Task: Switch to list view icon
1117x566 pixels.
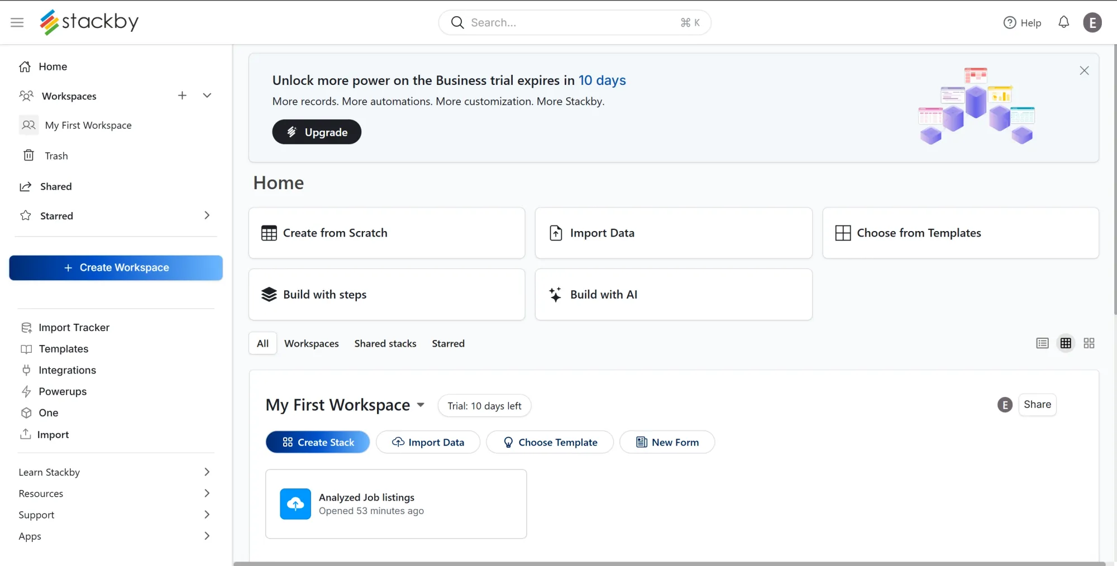Action: click(x=1042, y=343)
